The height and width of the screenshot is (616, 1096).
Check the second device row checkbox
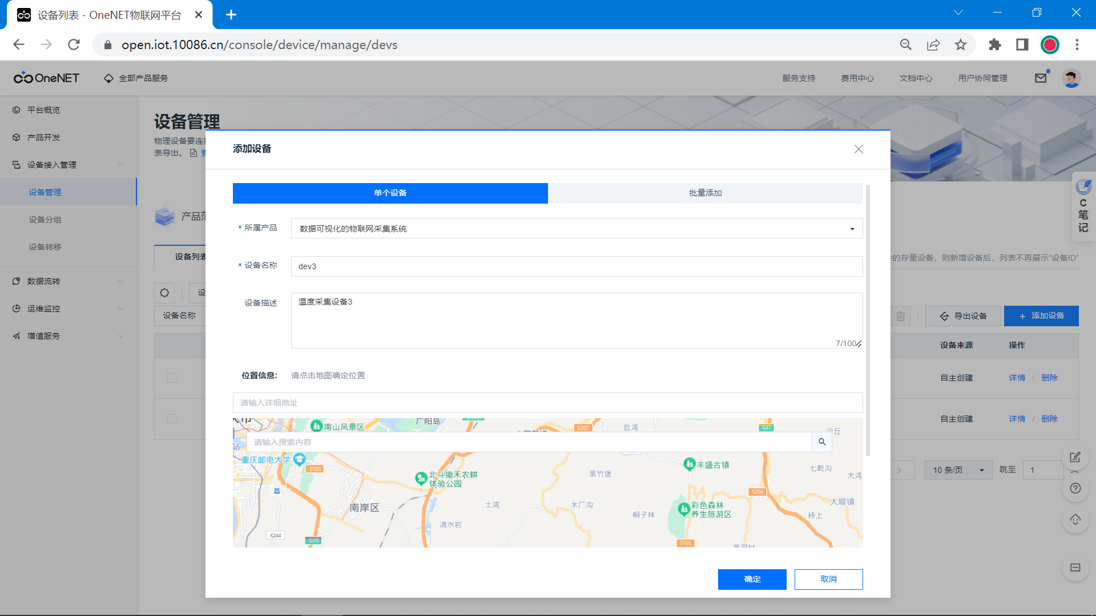coord(172,419)
